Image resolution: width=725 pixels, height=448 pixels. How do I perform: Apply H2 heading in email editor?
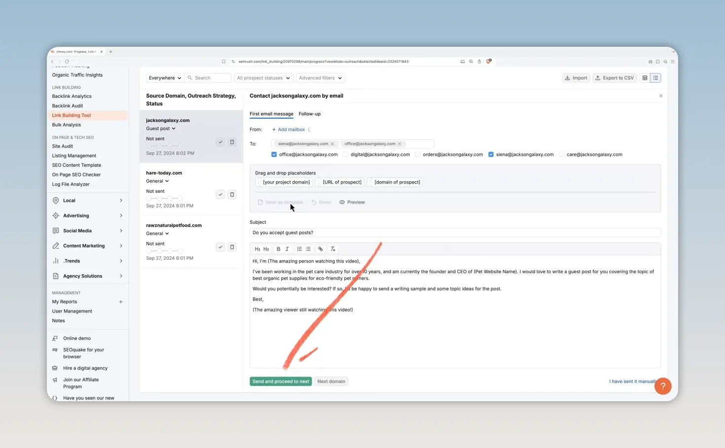pyautogui.click(x=266, y=249)
